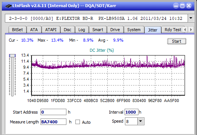
Task: Open the Speed dropdown arrow
Action: coord(141,121)
